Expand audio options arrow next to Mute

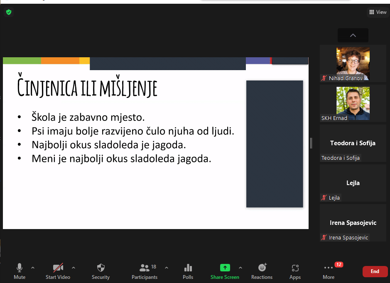[33, 268]
